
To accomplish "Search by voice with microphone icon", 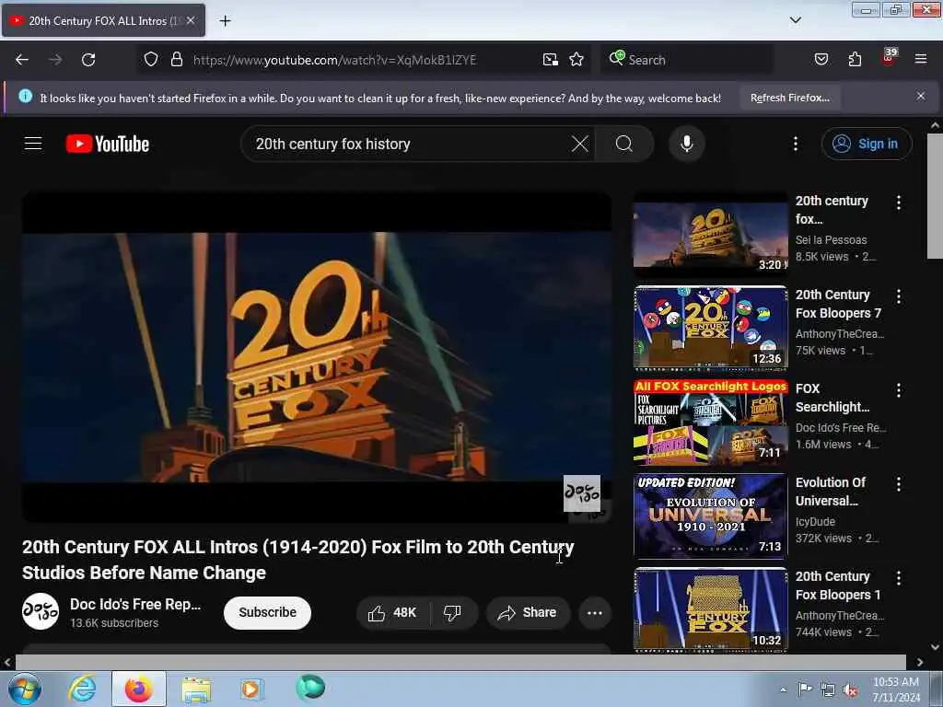I will (x=687, y=144).
